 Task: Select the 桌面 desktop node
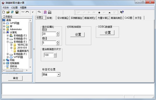point(9,20)
